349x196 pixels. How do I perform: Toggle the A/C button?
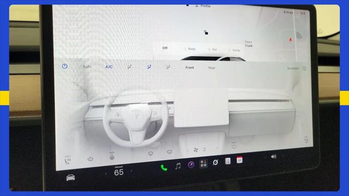pos(109,66)
